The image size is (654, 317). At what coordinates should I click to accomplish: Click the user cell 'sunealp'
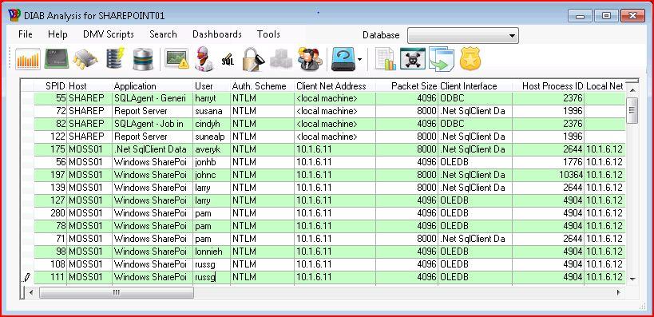[x=212, y=137]
